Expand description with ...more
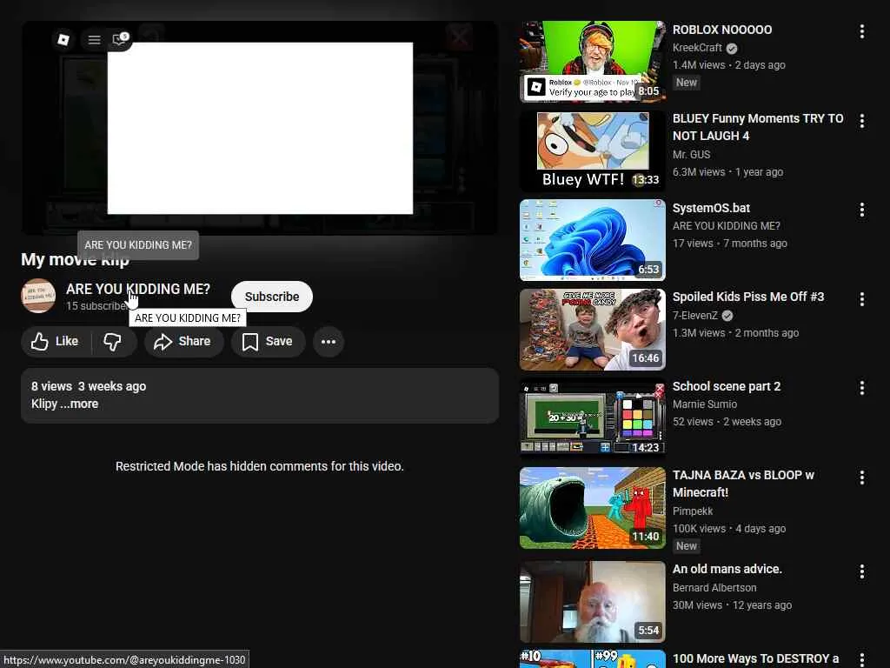Screen dimensions: 890x668 click(x=79, y=404)
